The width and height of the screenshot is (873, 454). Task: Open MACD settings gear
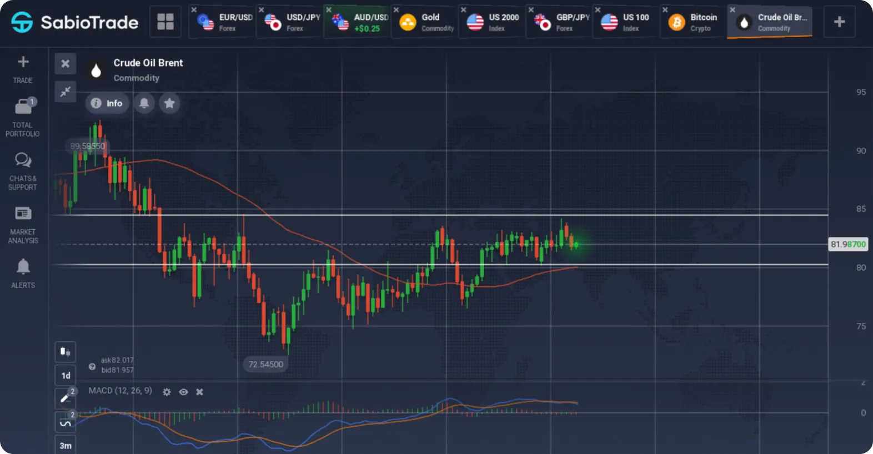(167, 392)
